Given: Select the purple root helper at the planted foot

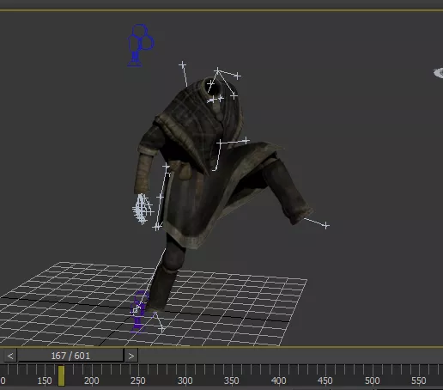Looking at the screenshot, I should tap(139, 312).
